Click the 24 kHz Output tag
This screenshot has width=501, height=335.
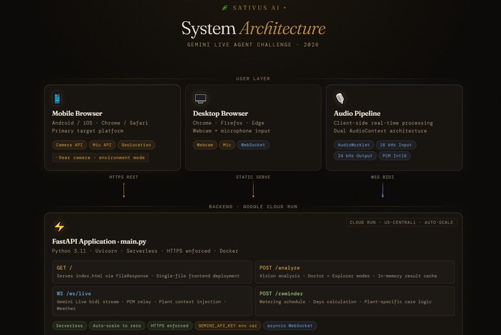[355, 156]
